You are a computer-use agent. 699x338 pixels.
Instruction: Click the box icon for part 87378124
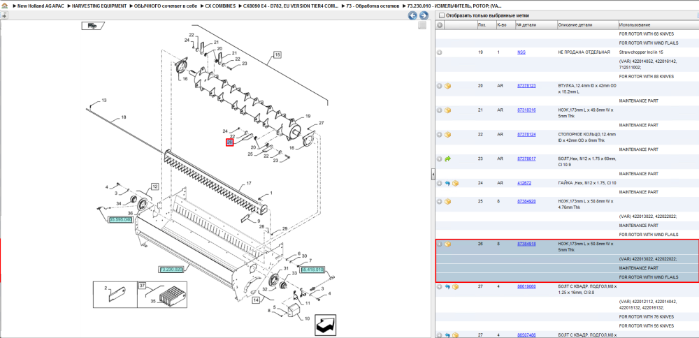coord(447,135)
